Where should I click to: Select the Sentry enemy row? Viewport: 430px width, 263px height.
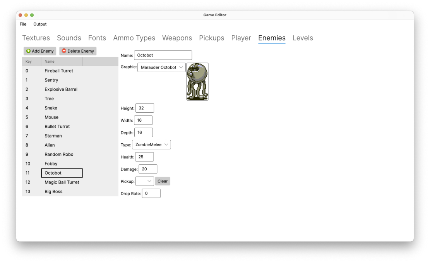[x=70, y=80]
